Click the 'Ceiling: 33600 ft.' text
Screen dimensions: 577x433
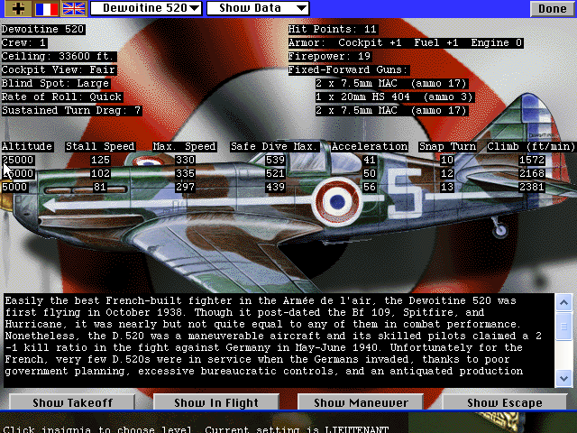point(59,56)
